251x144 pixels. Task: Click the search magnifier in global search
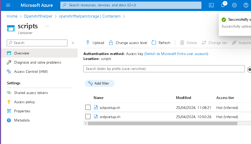[65, 5]
